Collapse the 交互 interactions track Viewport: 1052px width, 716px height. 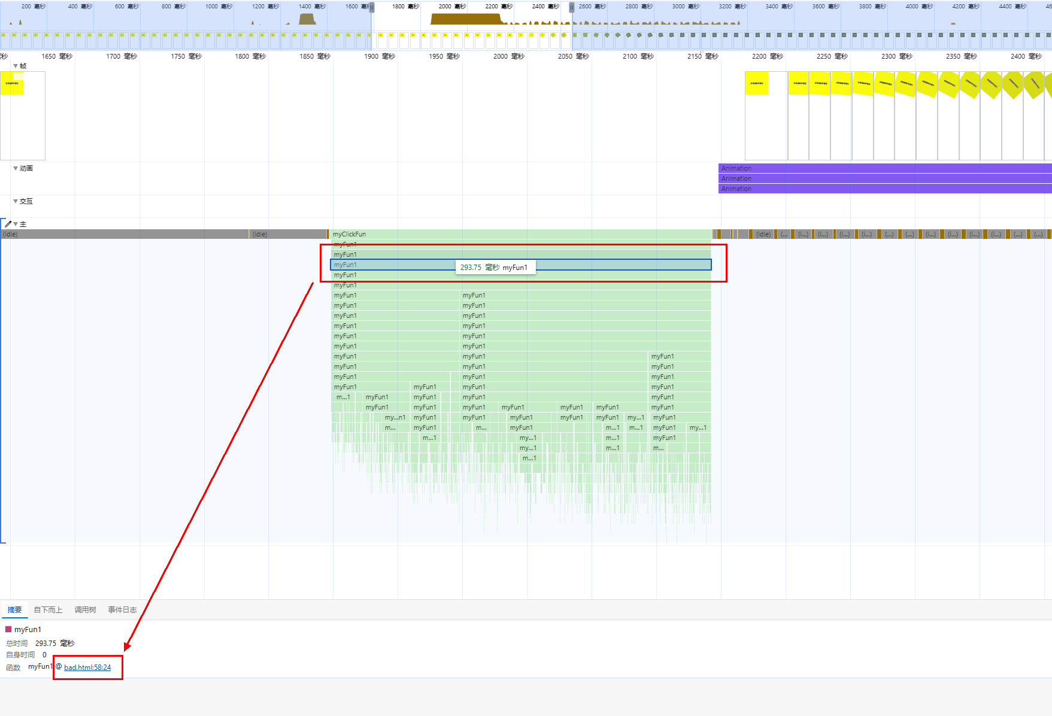pos(16,201)
